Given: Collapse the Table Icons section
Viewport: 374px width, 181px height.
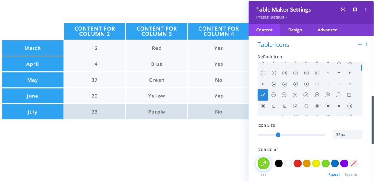Looking at the screenshot, I should point(360,45).
